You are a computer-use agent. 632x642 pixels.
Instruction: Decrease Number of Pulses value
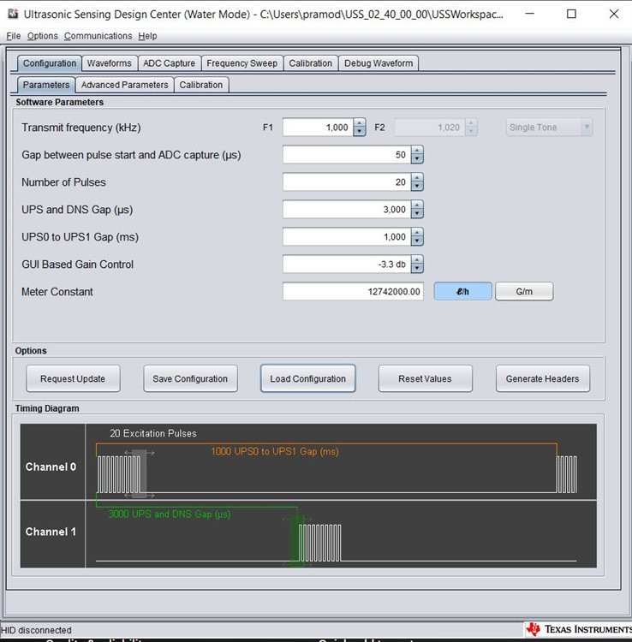pyautogui.click(x=417, y=187)
